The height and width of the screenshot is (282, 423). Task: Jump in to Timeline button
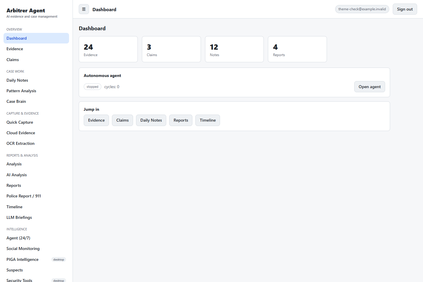208,120
